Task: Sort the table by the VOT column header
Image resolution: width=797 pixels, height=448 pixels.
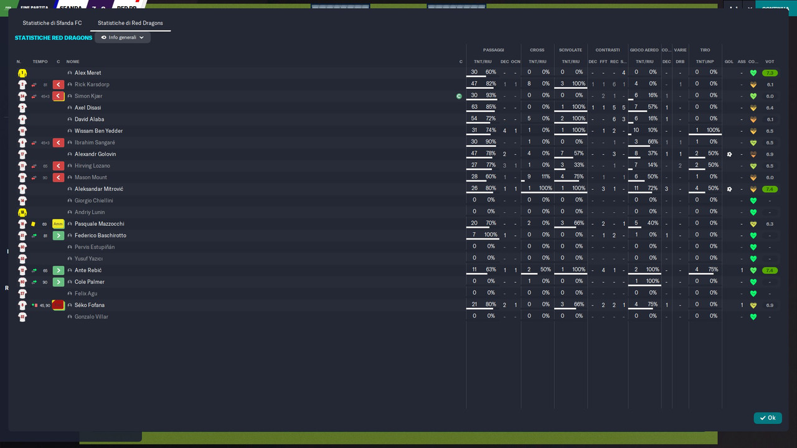Action: pyautogui.click(x=770, y=62)
